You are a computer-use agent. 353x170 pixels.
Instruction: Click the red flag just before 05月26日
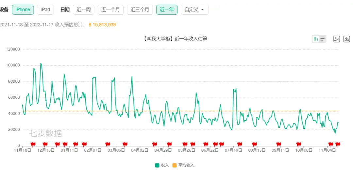[185, 144]
